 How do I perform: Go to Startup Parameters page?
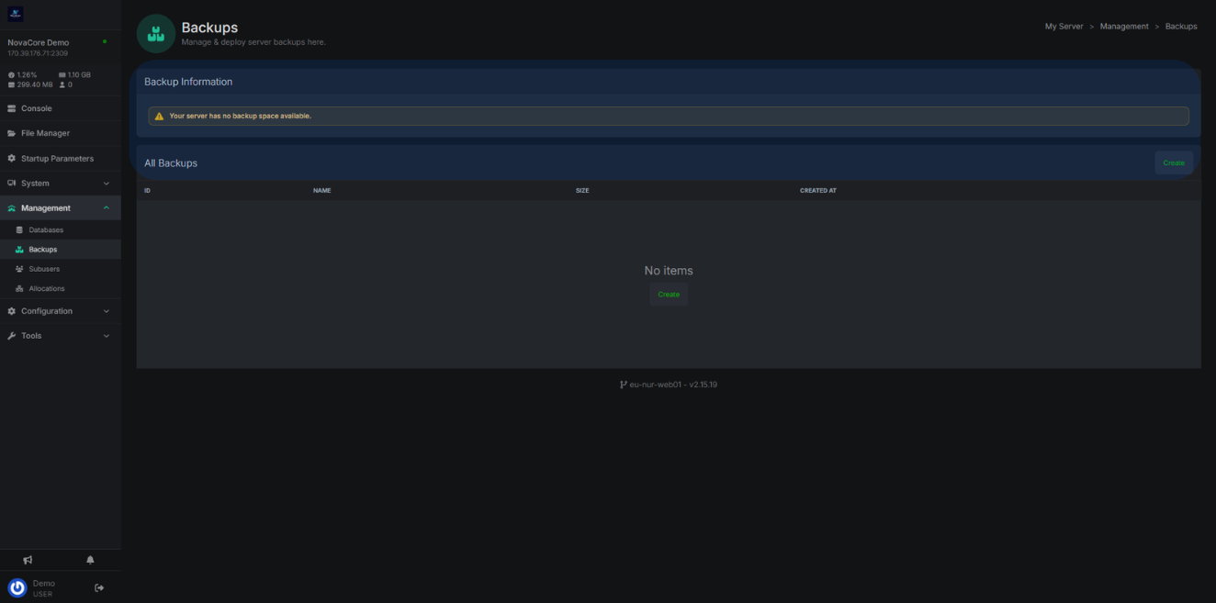point(57,159)
